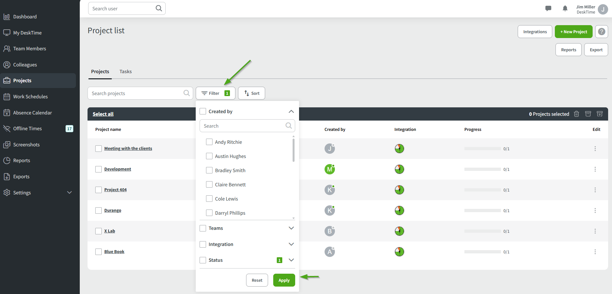Click Jim Miller profile avatar

tap(603, 9)
